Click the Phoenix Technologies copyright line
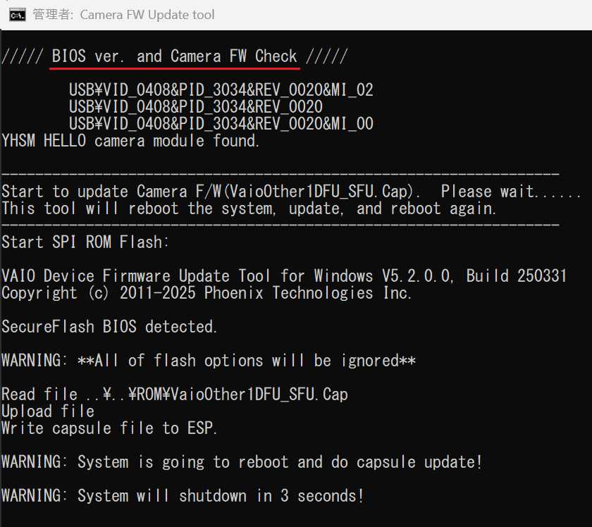The height and width of the screenshot is (527, 592). click(x=206, y=293)
